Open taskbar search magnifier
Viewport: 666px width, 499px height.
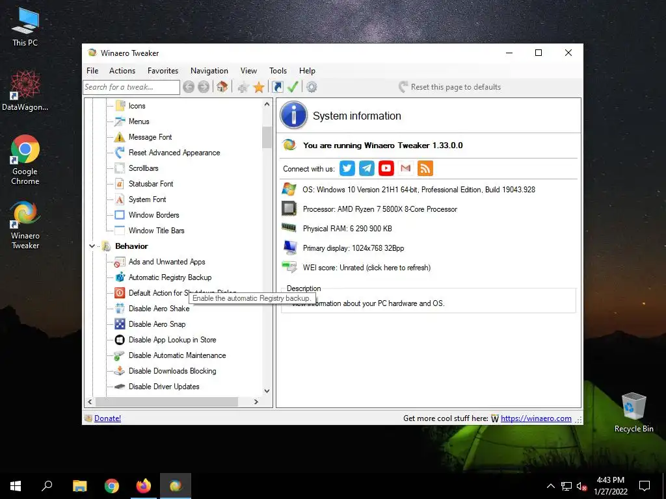47,486
